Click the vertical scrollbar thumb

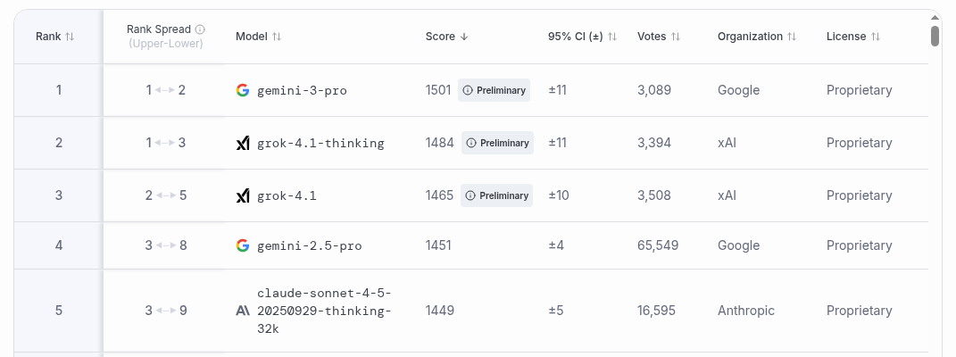point(935,36)
